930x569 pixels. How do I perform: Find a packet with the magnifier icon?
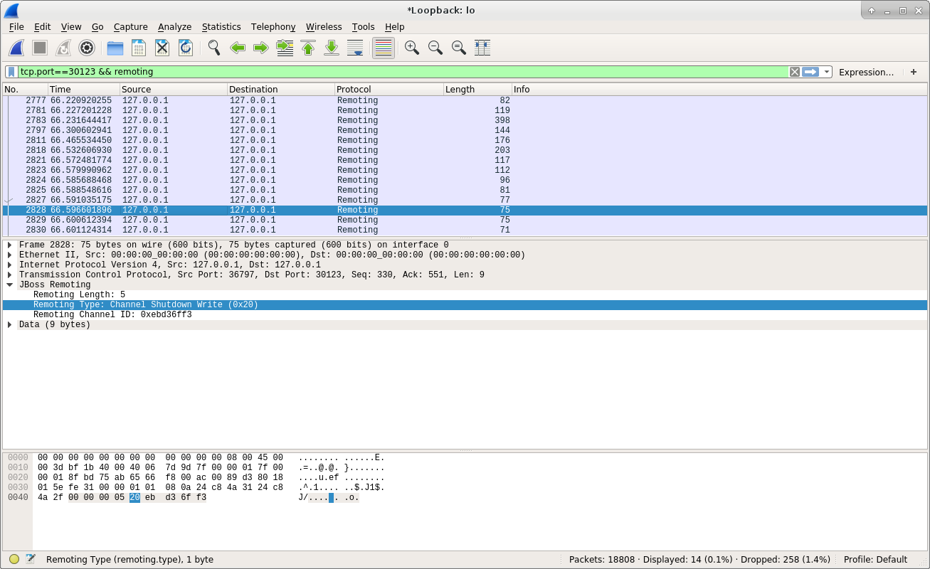214,48
